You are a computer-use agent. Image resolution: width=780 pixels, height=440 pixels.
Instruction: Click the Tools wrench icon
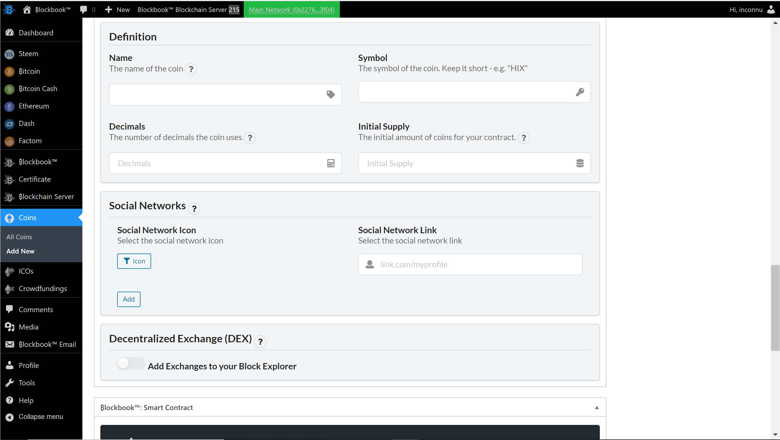[9, 383]
